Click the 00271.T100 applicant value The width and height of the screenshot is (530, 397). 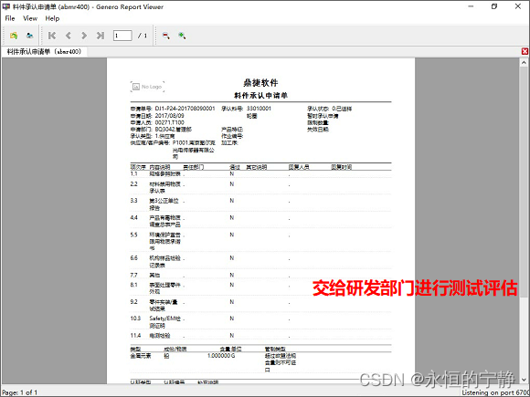[169, 122]
